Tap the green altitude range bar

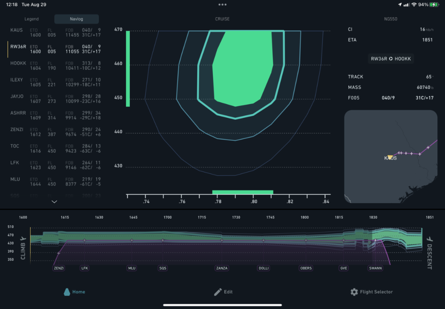128,69
